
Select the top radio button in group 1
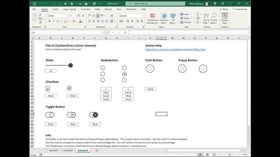[102, 68]
